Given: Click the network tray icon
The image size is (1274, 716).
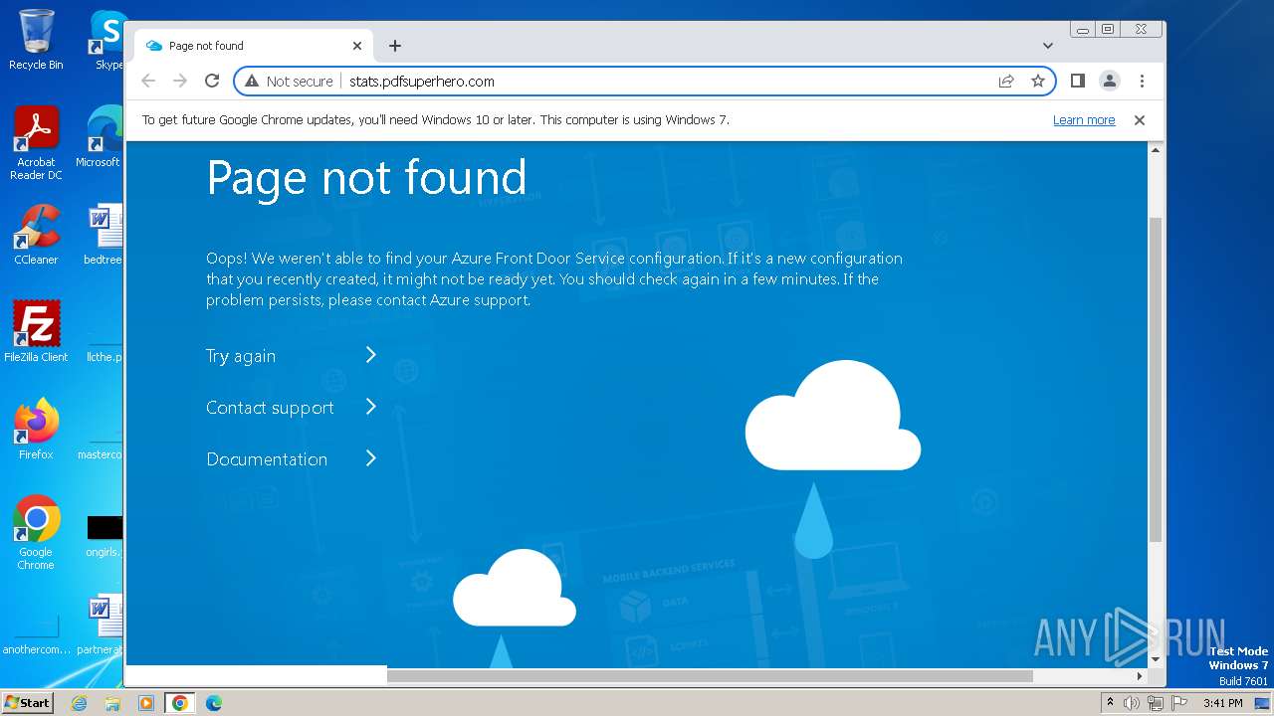Looking at the screenshot, I should (x=1156, y=703).
